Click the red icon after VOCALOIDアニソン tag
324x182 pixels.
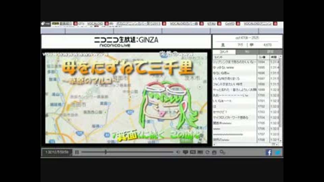[x=275, y=24]
